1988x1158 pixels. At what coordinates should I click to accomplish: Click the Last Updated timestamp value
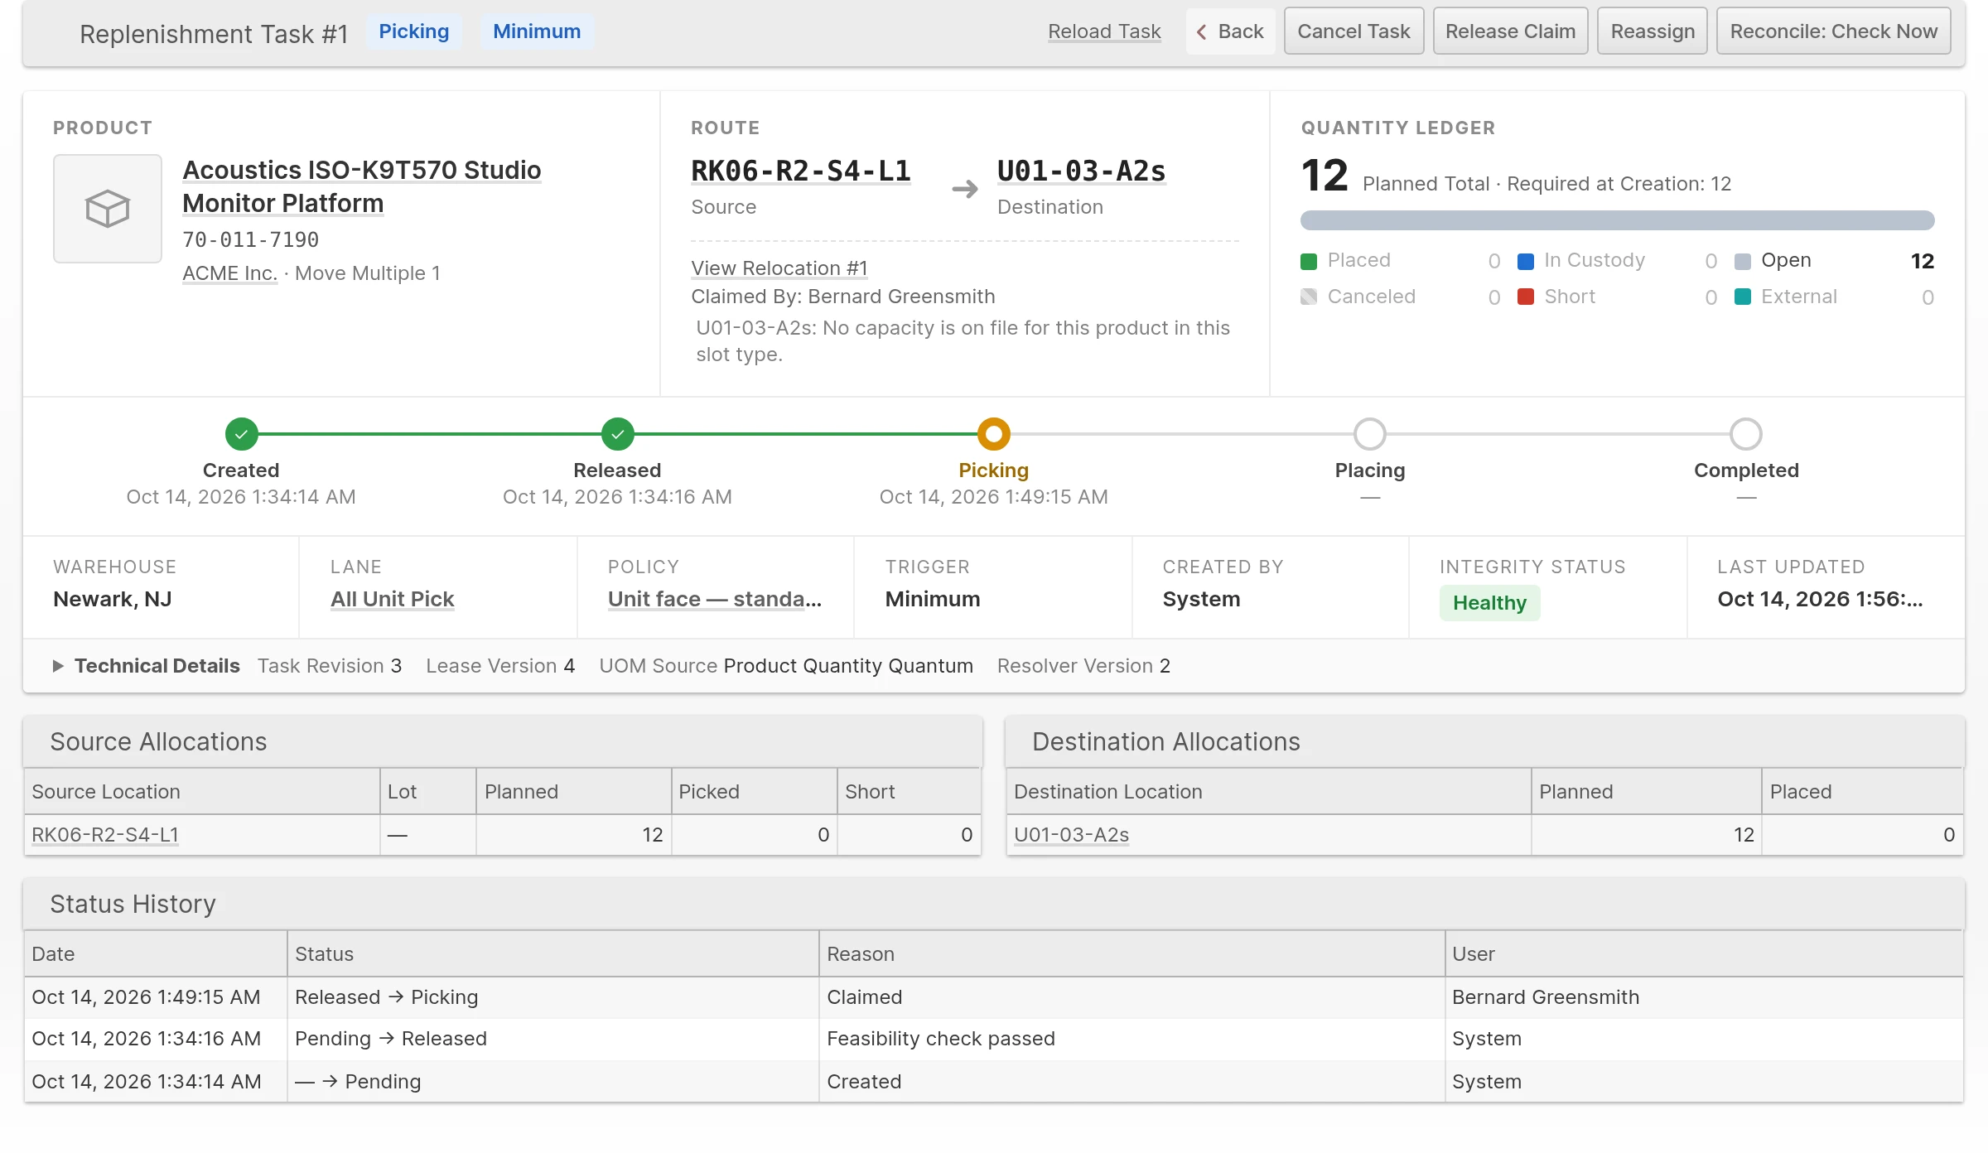(x=1820, y=599)
